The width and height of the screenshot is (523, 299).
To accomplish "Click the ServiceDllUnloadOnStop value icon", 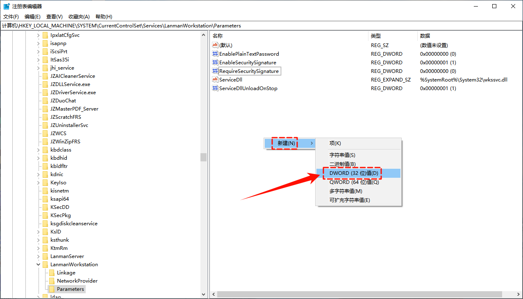I will 215,88.
